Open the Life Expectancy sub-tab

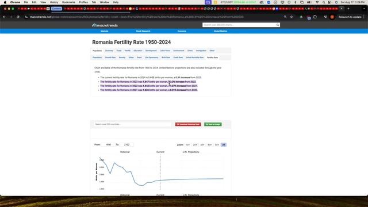point(152,57)
